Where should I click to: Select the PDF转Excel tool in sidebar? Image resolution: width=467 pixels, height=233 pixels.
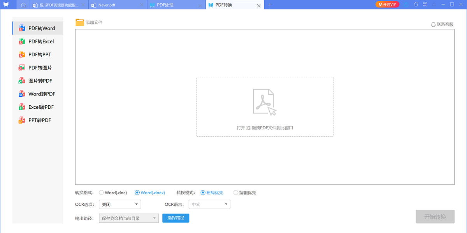tap(38, 41)
